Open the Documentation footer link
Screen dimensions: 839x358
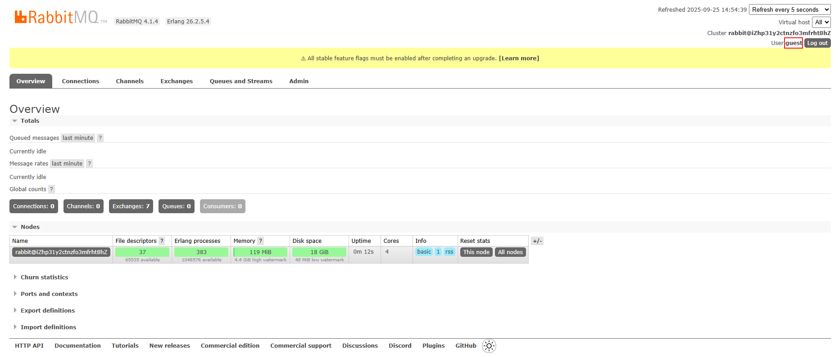77,346
